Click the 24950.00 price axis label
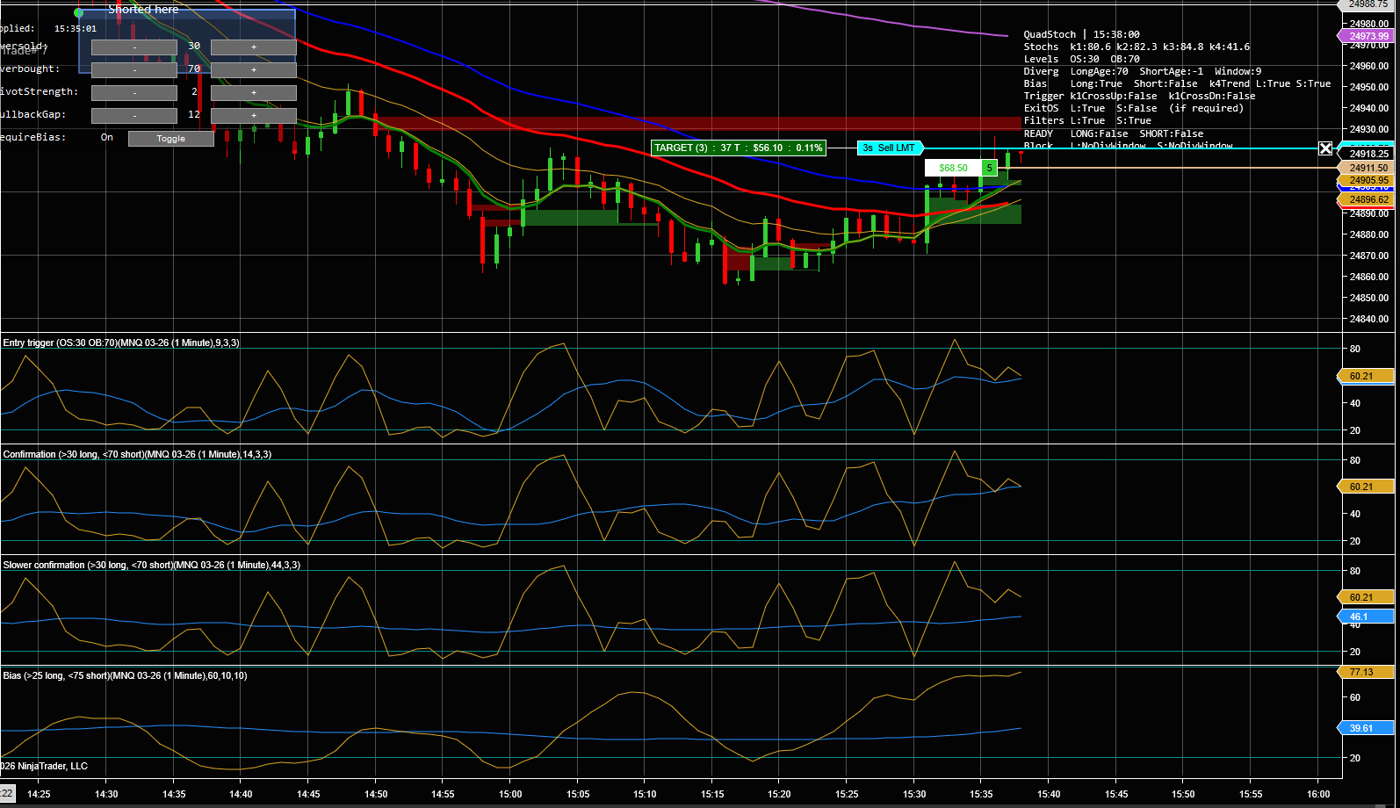Viewport: 1400px width, 808px height. pyautogui.click(x=1369, y=87)
